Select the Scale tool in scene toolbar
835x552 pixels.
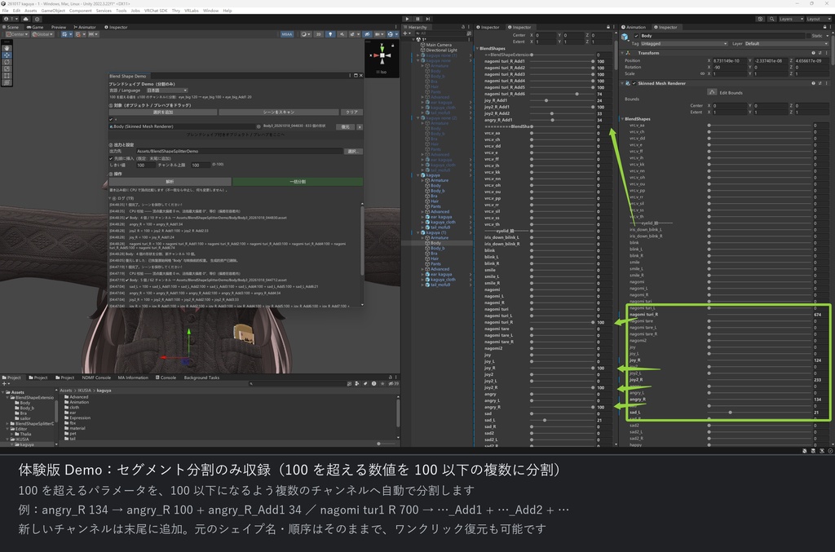point(7,68)
